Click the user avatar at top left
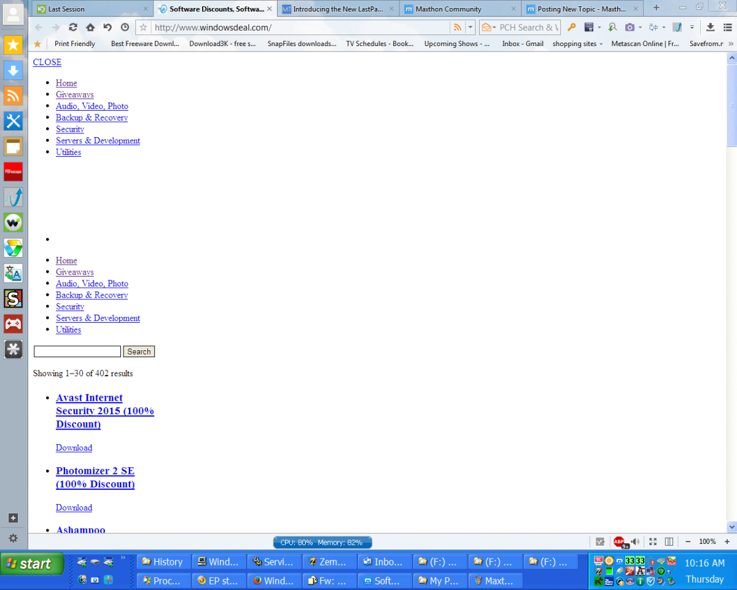This screenshot has height=590, width=737. click(14, 14)
